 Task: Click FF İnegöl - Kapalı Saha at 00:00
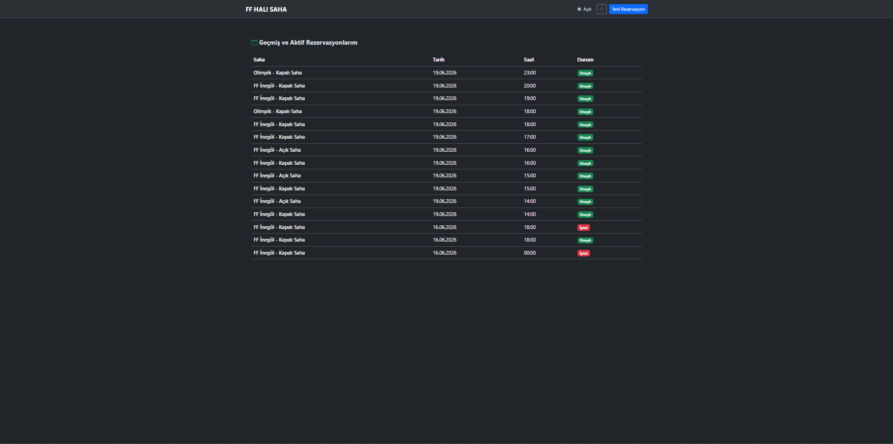tap(279, 253)
